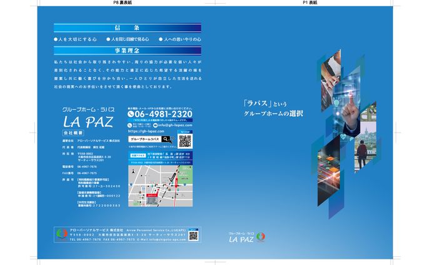Viewport: 430px width, 265px height.
Task: Click the 電話番号 value 06-4967-7676
Action: 87,167
